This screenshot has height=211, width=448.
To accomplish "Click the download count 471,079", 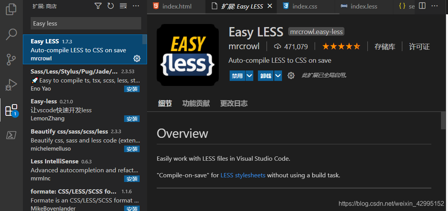I will [x=291, y=46].
